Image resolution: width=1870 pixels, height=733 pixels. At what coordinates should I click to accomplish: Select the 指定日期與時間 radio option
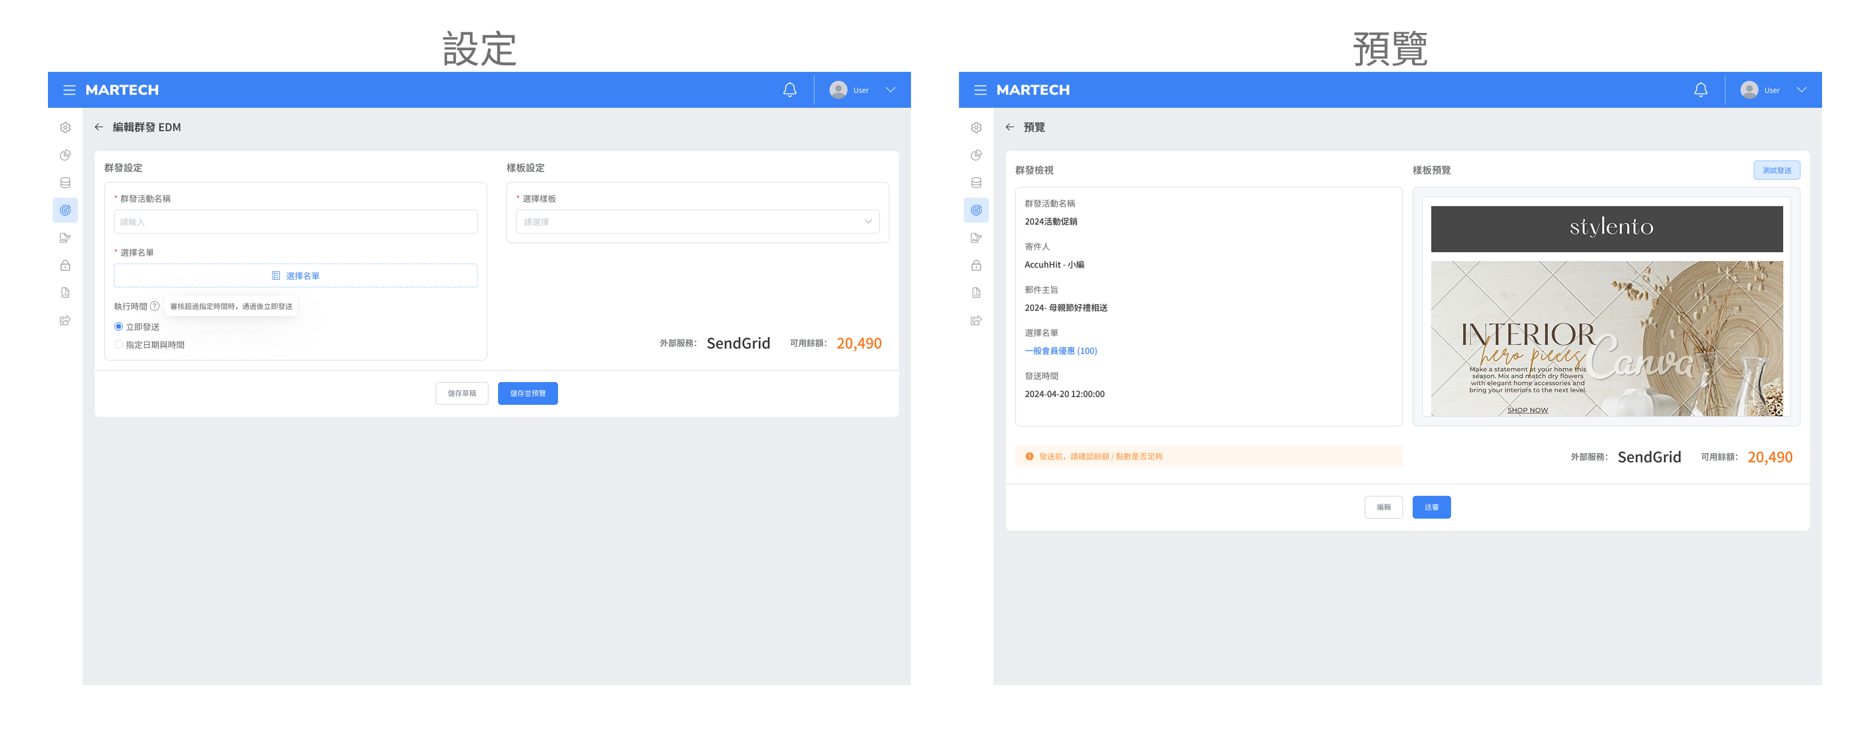click(x=119, y=344)
